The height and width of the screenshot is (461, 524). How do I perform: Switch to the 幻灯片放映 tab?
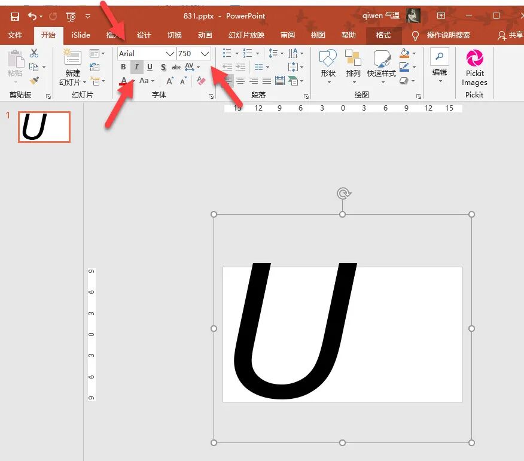246,35
